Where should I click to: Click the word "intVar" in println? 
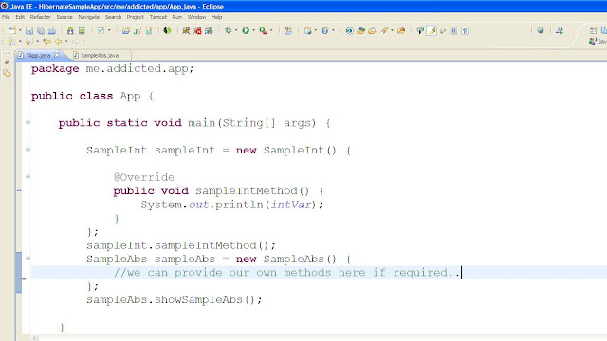291,205
